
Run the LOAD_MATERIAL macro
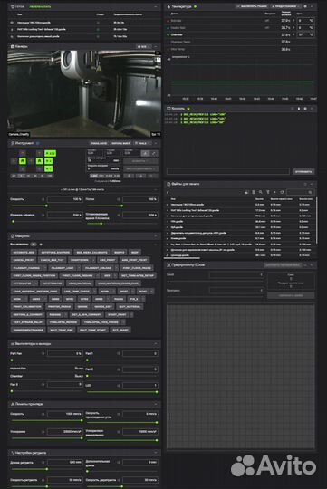coord(80,283)
